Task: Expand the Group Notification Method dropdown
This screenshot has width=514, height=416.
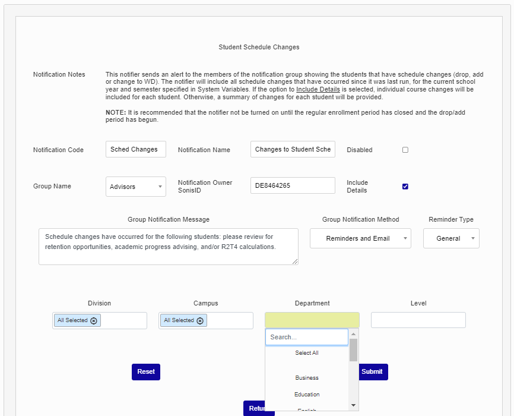Action: tap(360, 238)
